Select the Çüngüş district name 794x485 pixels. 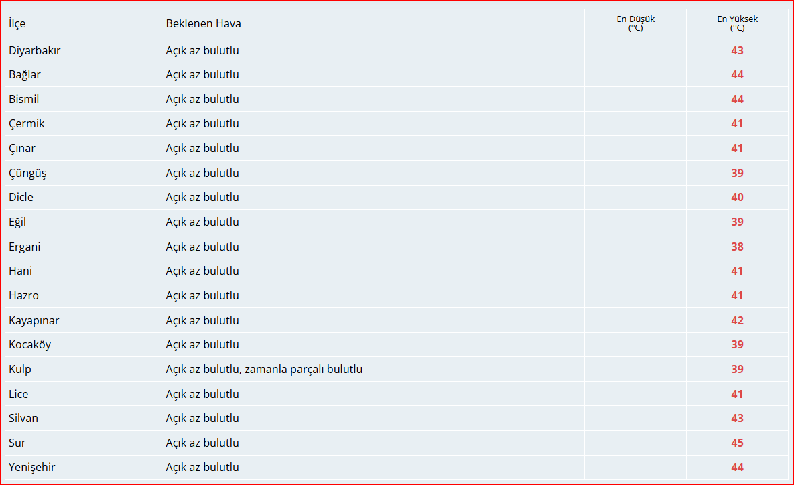point(27,173)
